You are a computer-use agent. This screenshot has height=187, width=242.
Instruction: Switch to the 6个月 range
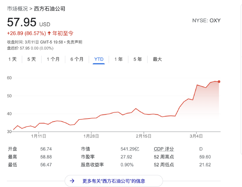pyautogui.click(x=77, y=59)
